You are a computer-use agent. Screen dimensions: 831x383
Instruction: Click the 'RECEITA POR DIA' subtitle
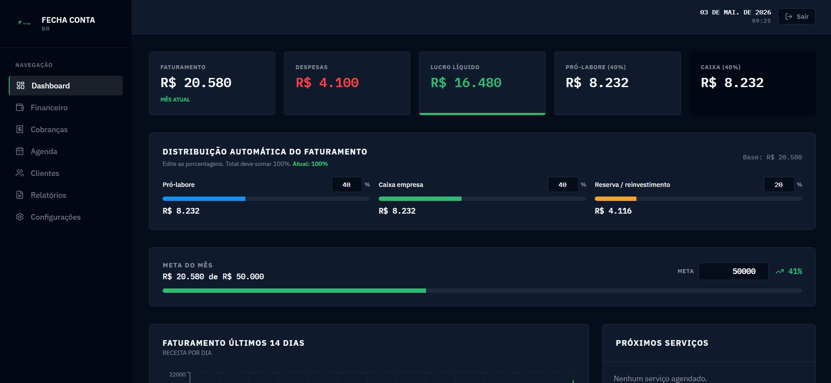187,353
